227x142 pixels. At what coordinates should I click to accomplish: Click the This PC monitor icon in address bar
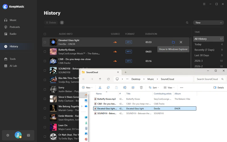point(117,79)
